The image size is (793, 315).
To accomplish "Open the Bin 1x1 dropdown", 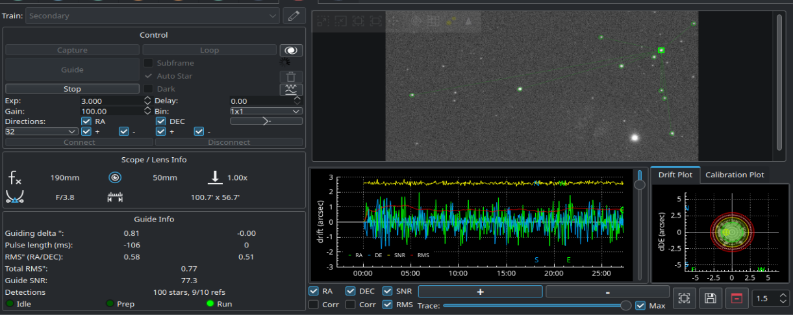I will 266,111.
